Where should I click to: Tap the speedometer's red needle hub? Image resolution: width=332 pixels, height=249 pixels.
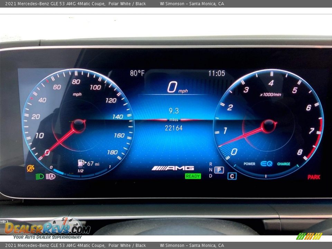pos(79,125)
